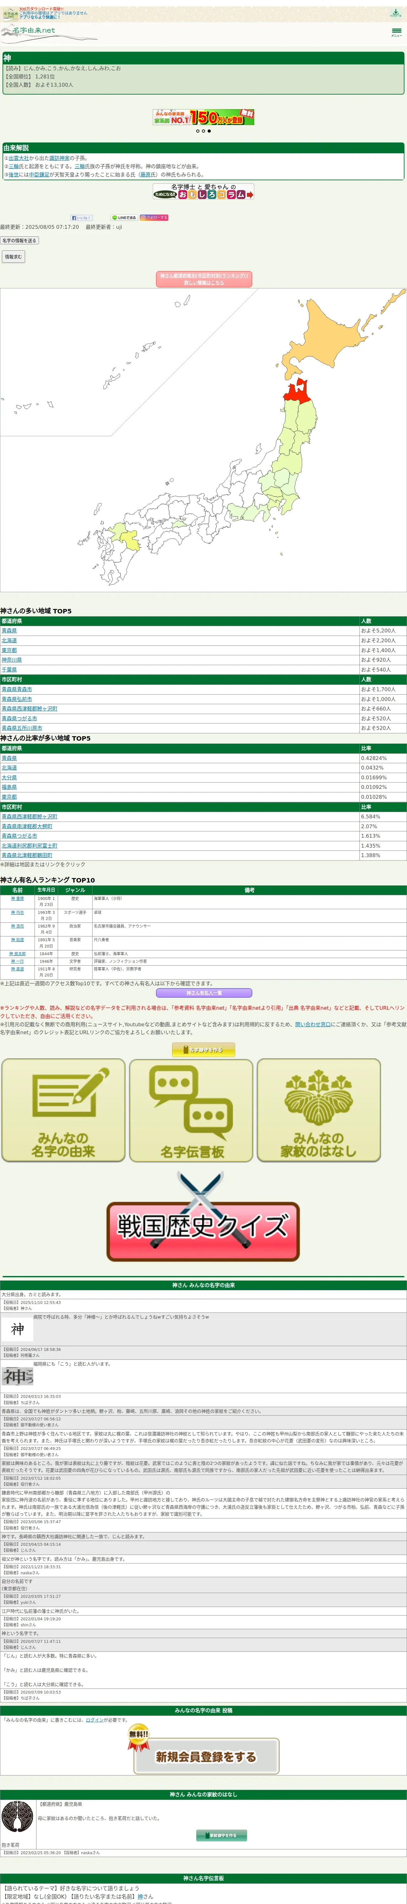Follow the ログイン link
Screen dimensions: 407x1904
(94, 1720)
